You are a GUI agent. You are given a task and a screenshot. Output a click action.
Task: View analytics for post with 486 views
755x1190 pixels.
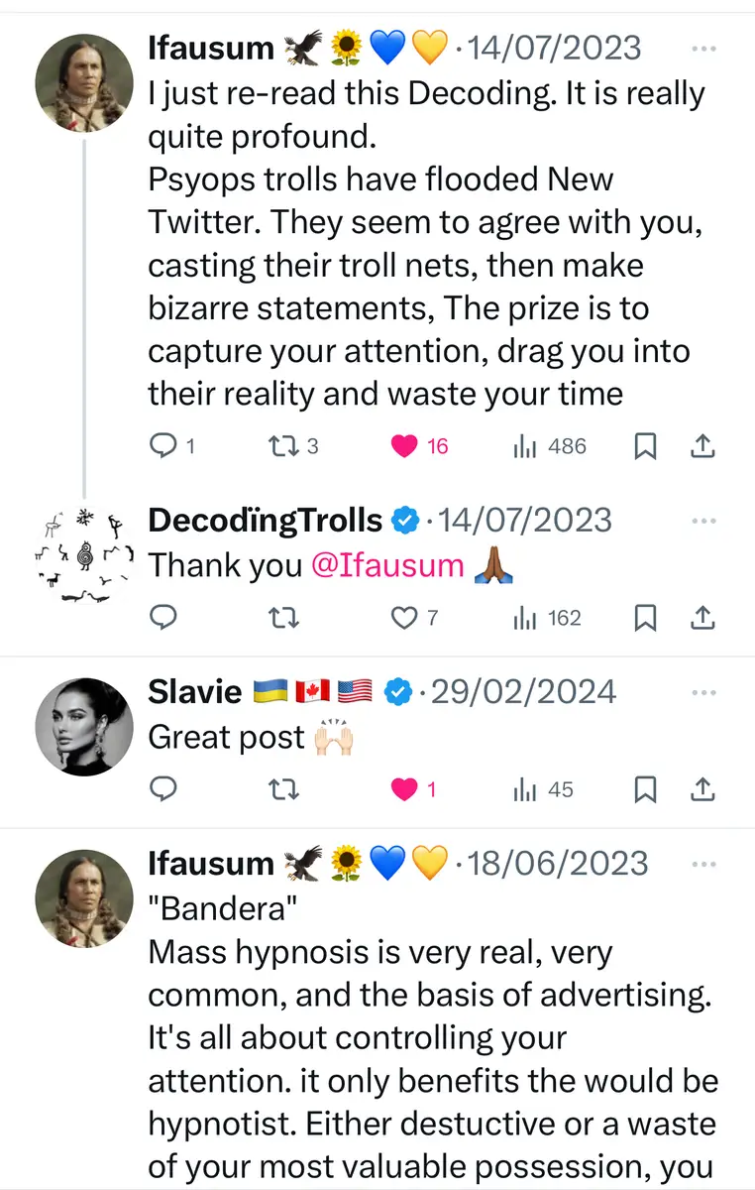pyautogui.click(x=525, y=447)
